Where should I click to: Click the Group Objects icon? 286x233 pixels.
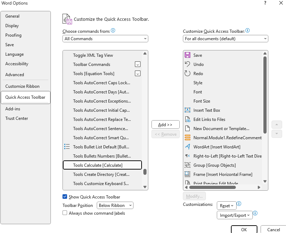(x=187, y=165)
